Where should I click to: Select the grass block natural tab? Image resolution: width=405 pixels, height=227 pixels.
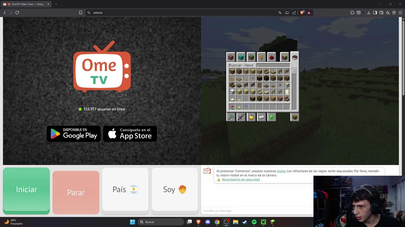[251, 57]
